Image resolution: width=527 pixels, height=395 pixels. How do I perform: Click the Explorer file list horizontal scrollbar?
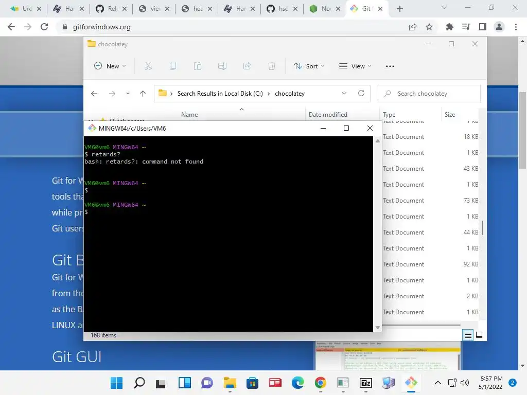[x=421, y=325]
